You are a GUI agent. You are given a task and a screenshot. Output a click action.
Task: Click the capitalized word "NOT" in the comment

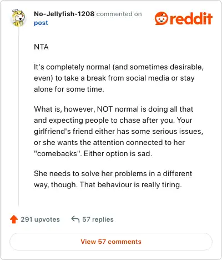105,109
